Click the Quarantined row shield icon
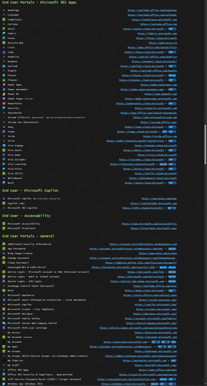 tap(4, 374)
